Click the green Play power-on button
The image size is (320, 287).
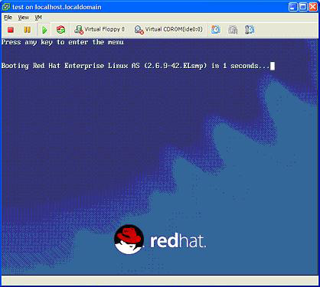point(44,30)
